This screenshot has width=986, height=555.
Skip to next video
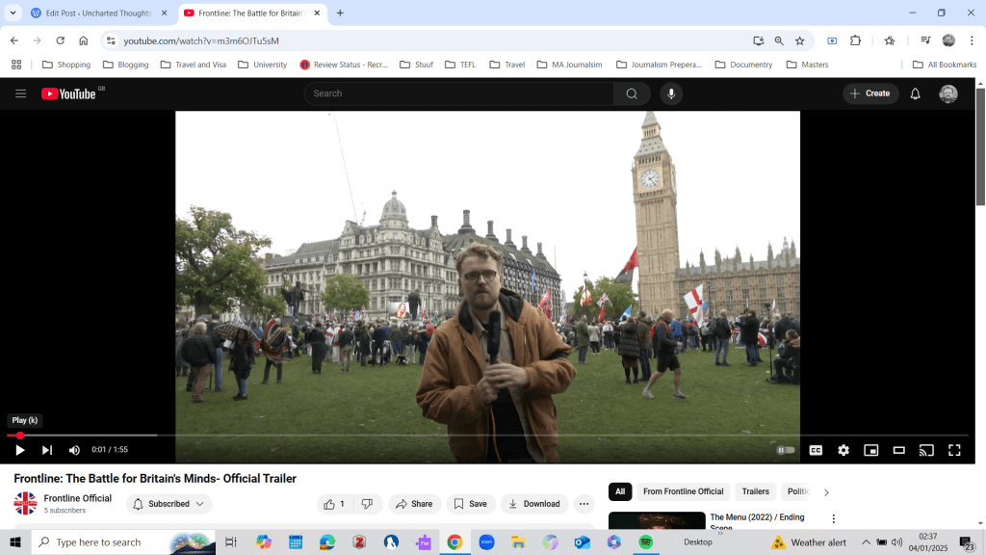click(x=47, y=450)
